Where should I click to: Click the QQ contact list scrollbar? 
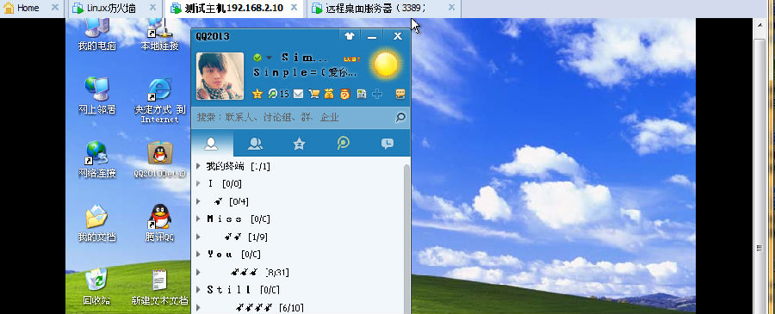pyautogui.click(x=406, y=239)
